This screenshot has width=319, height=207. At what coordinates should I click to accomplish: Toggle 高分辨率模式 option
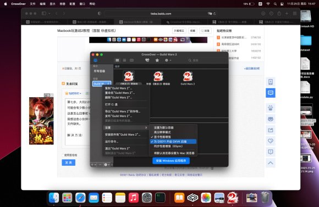pos(173,132)
